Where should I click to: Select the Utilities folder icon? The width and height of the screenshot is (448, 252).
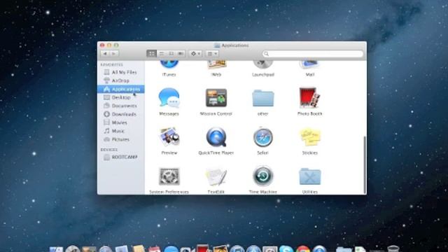(309, 176)
